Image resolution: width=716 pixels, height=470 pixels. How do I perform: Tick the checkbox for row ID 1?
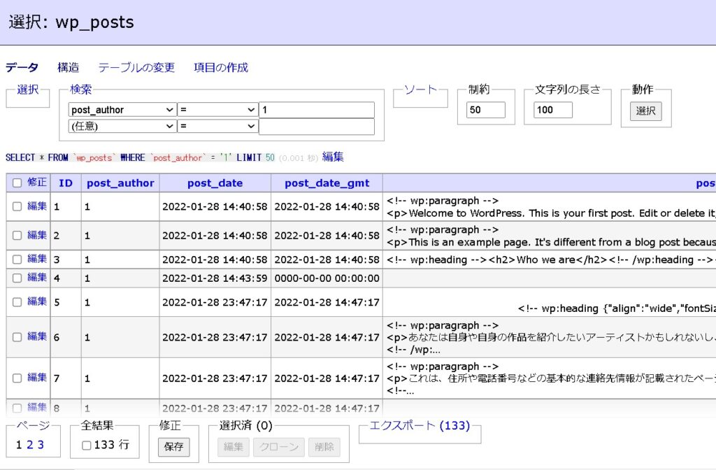click(17, 206)
